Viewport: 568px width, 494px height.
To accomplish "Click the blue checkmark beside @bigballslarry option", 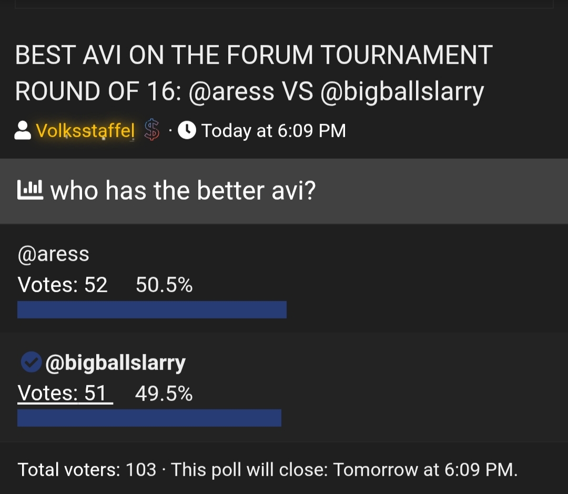I will click(x=31, y=362).
